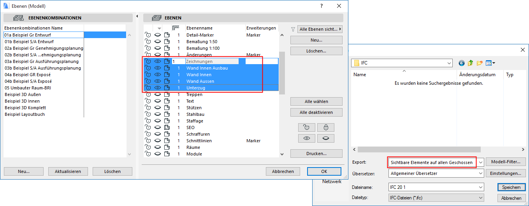Toggle visibility of Treppen layer
Screen dimensions: 529x206
click(x=158, y=94)
